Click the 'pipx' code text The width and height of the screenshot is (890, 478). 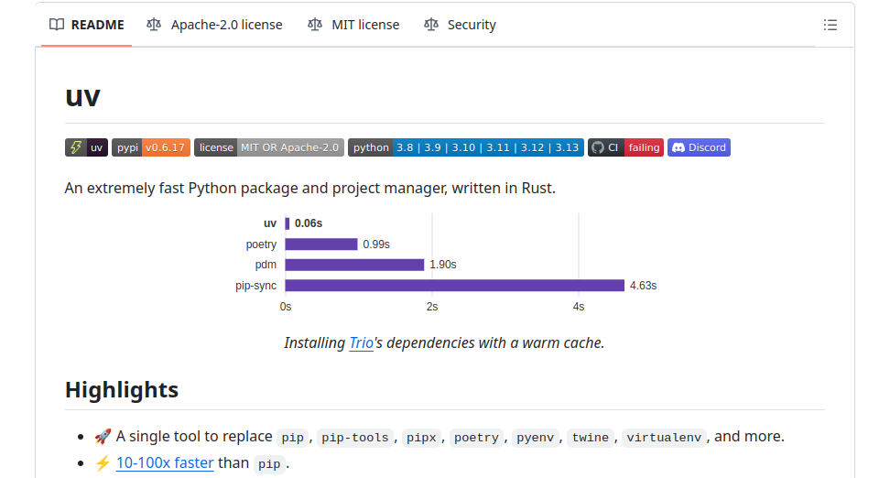[421, 438]
